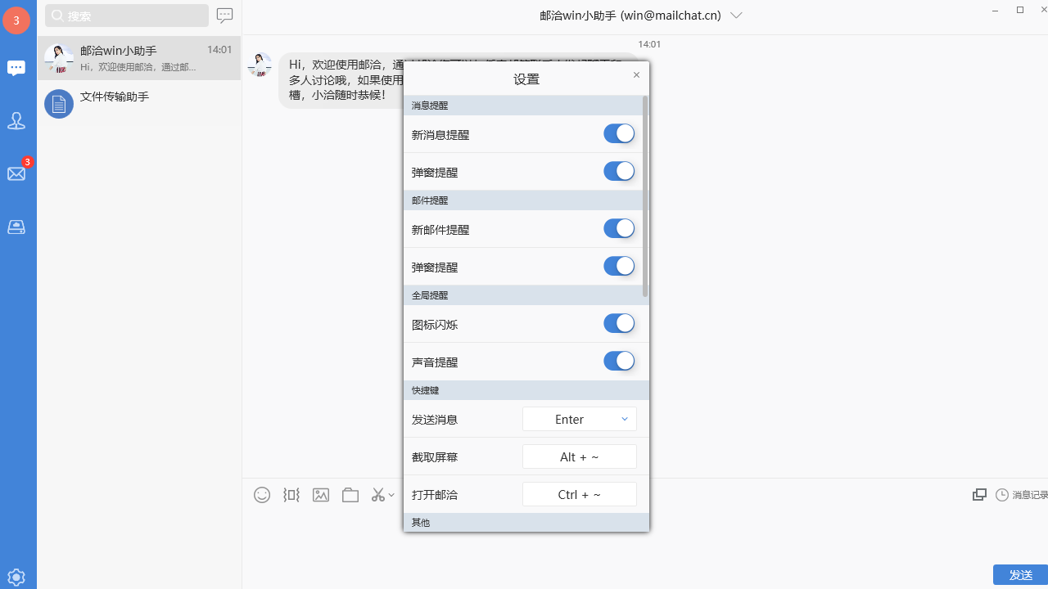
Task: Click the 搜索 search input field
Action: coord(126,15)
